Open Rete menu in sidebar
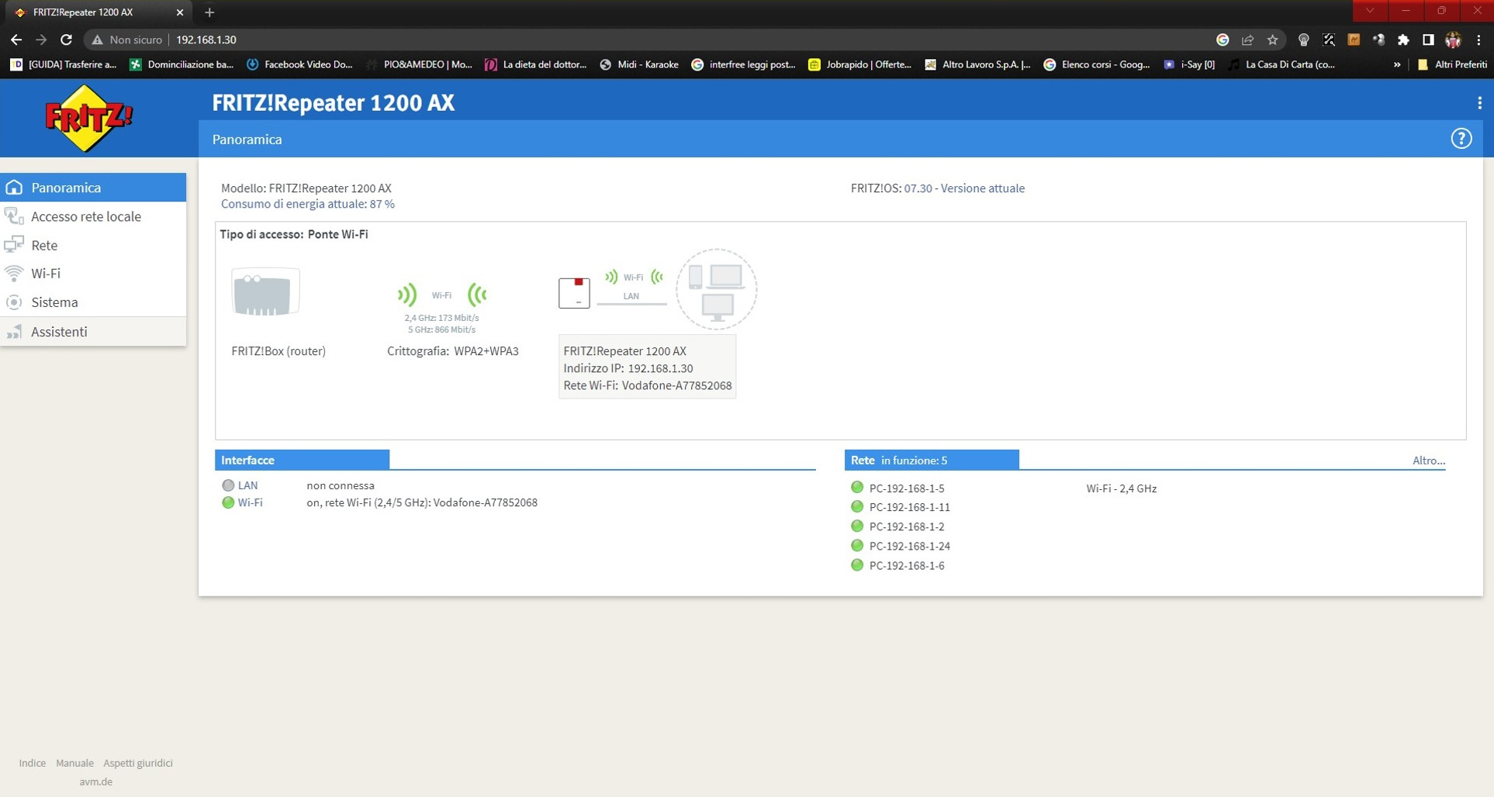 click(93, 245)
